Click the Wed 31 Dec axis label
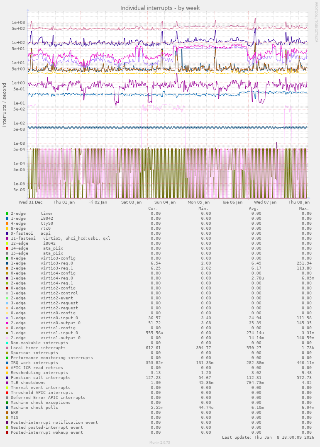The height and width of the screenshot is (447, 320). click(x=30, y=202)
